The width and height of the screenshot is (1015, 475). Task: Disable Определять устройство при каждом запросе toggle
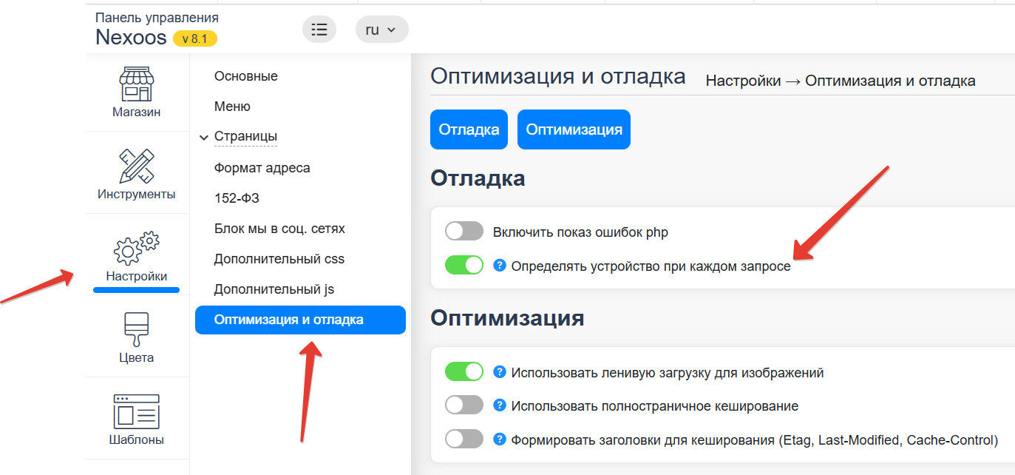click(464, 265)
